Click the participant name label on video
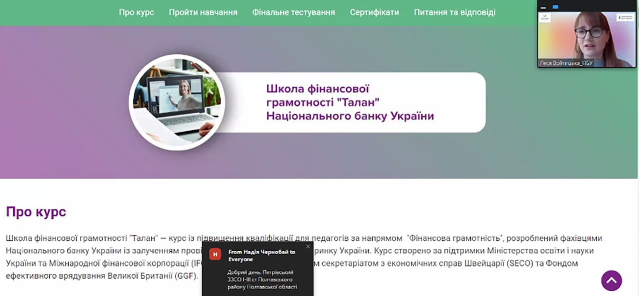The height and width of the screenshot is (296, 639). [566, 63]
